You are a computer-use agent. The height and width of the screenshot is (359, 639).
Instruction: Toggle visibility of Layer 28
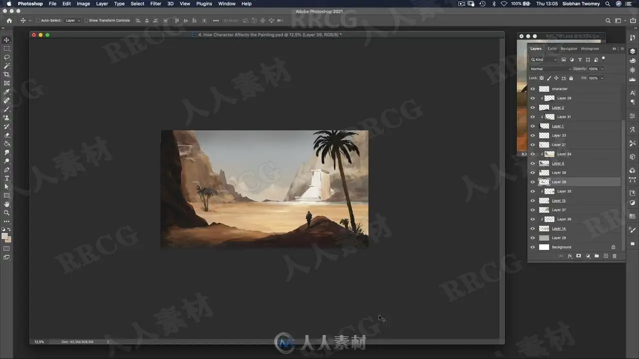click(x=533, y=238)
